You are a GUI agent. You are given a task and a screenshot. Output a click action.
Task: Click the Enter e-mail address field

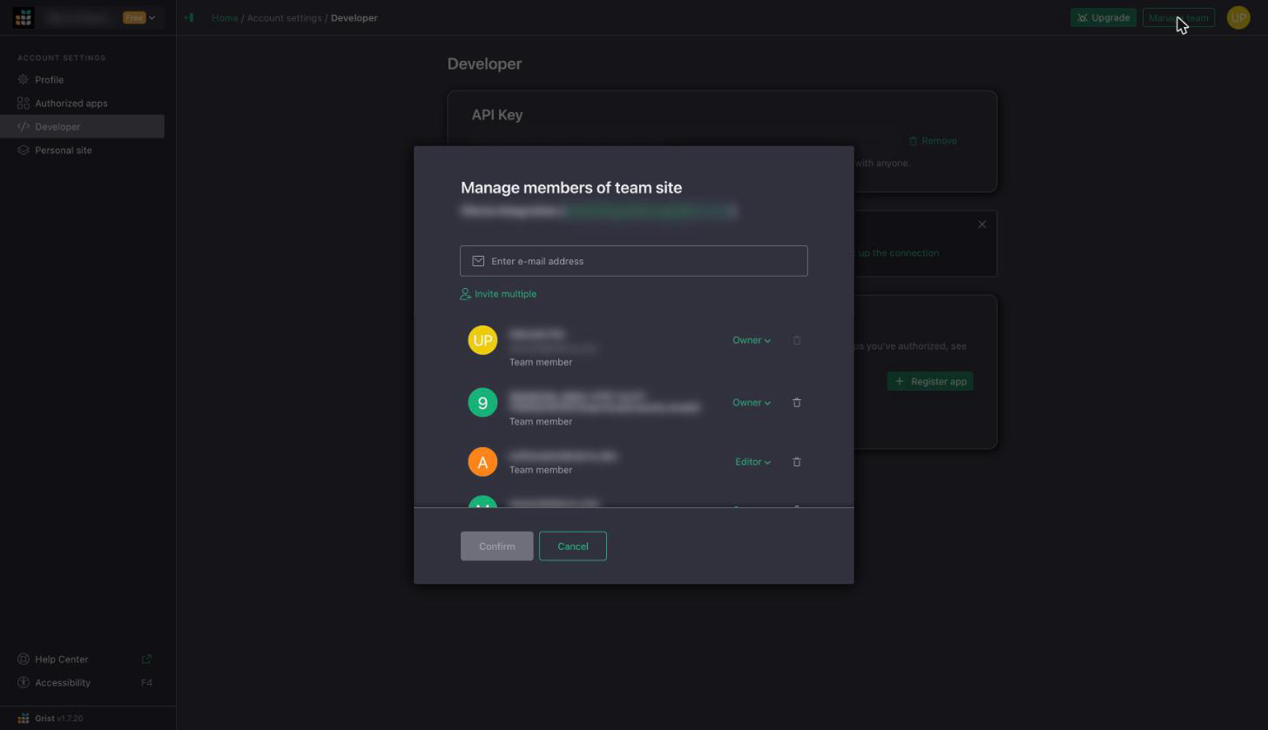tap(634, 261)
